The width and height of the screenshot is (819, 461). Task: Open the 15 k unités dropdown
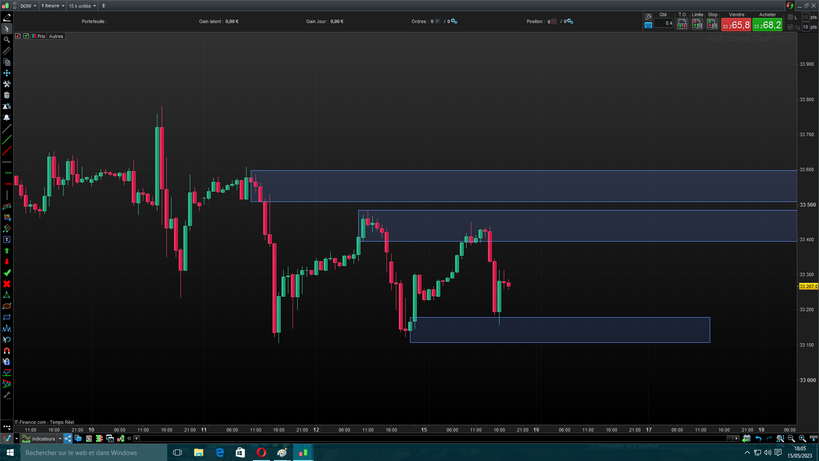pos(82,6)
